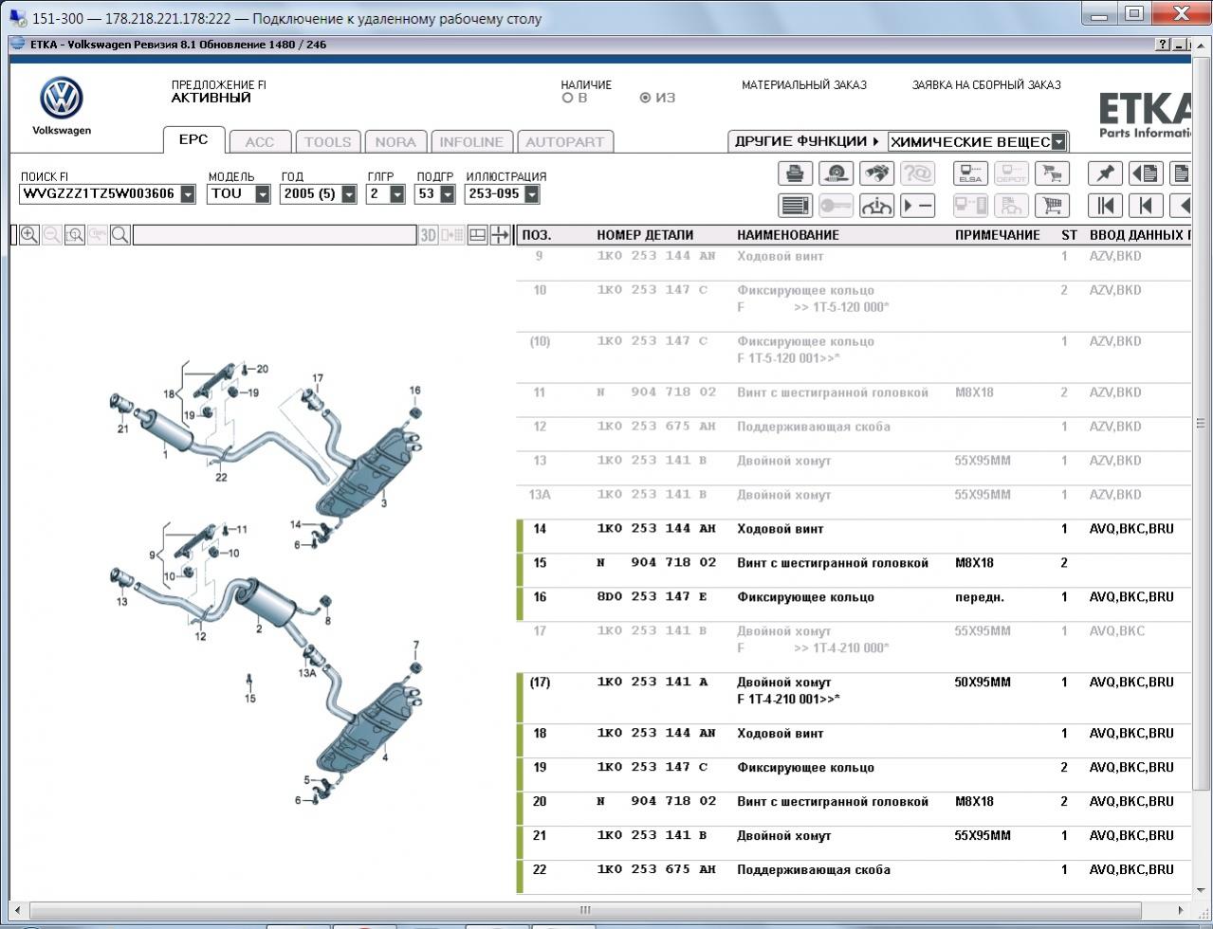This screenshot has height=929, width=1213.
Task: Open the ПОИСК FI VIN dropdown
Action: (188, 194)
